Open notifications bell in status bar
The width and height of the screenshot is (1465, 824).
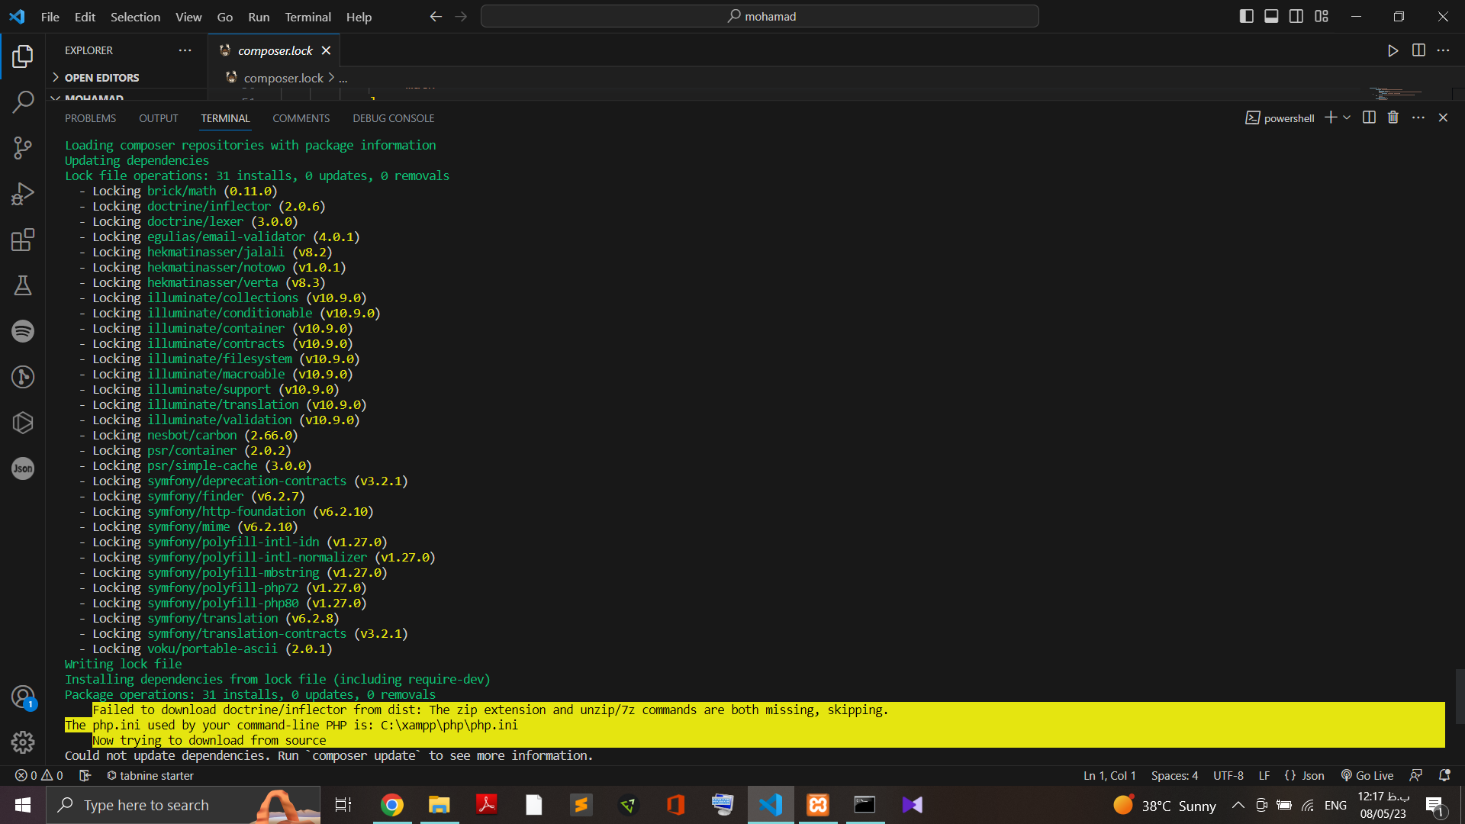[1444, 775]
